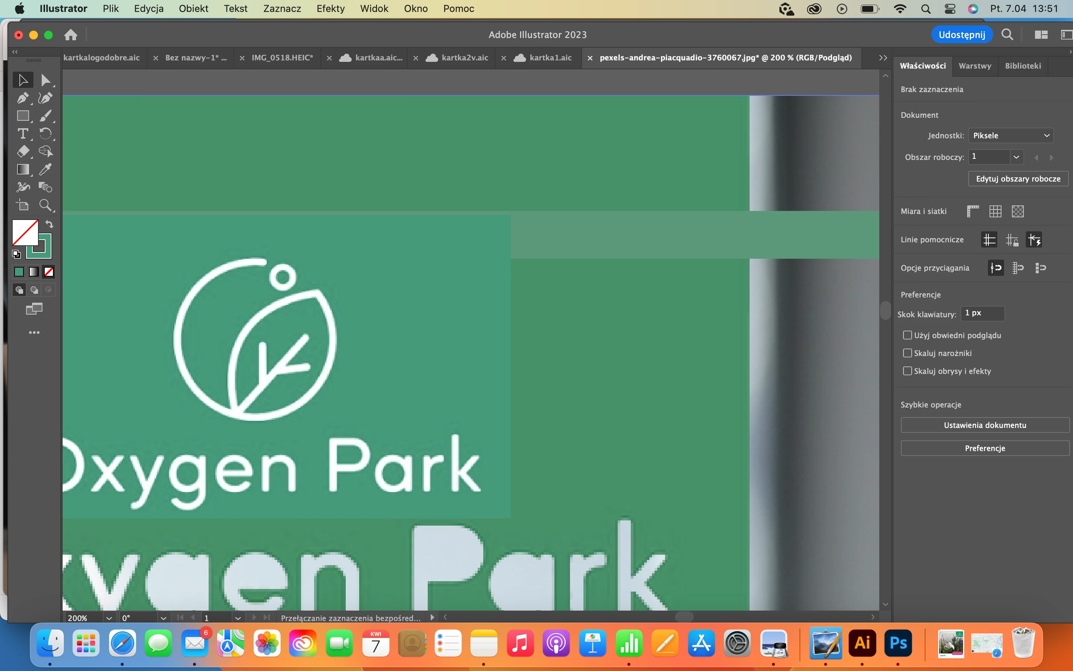The height and width of the screenshot is (671, 1073).
Task: Open the Obszar roboczy dropdown
Action: click(1016, 157)
